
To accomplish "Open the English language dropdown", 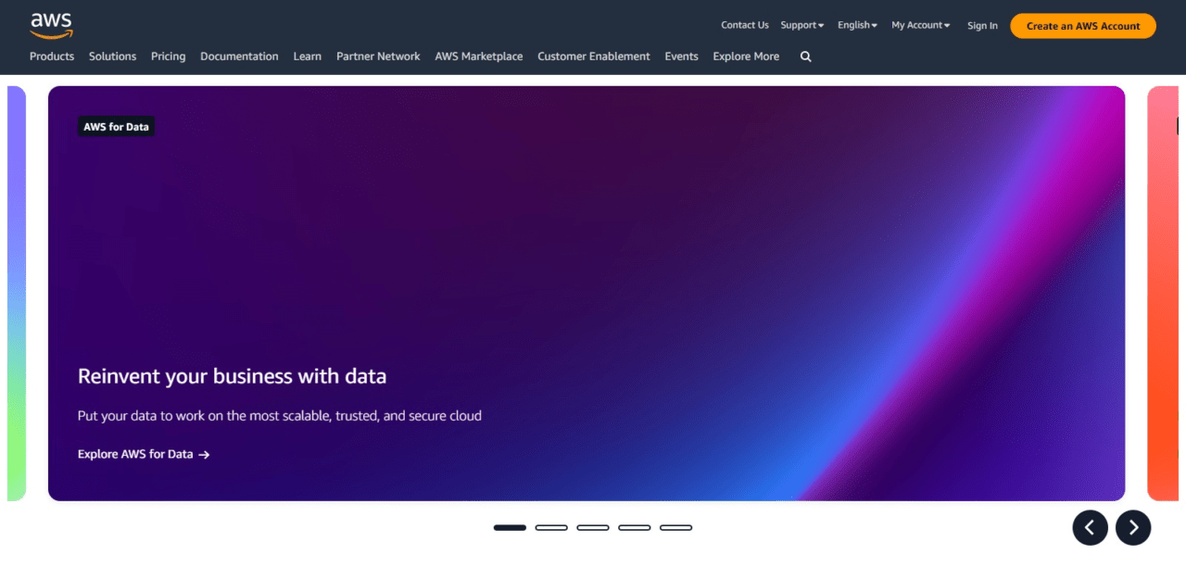I will pyautogui.click(x=857, y=25).
